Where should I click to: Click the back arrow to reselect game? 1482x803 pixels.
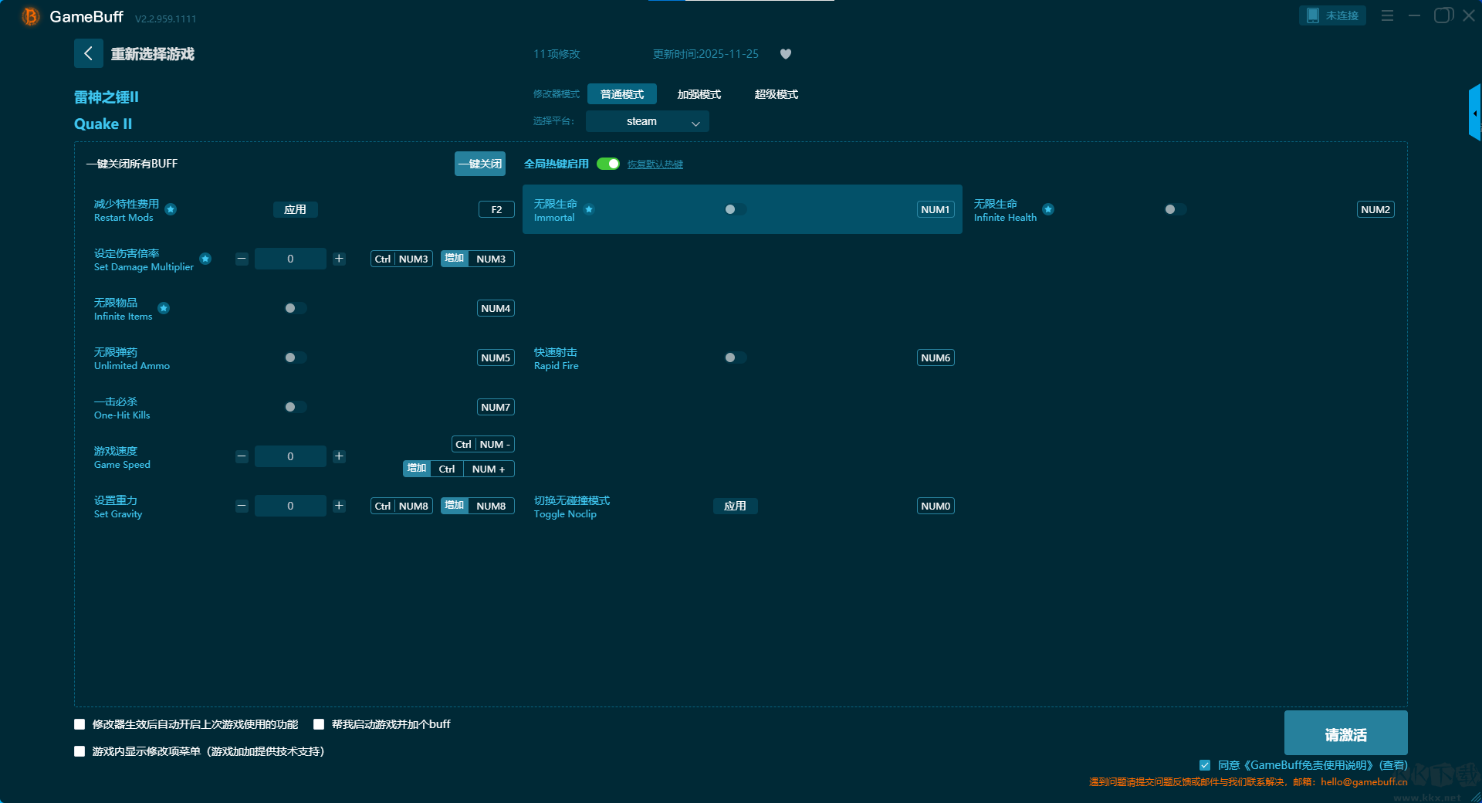point(88,53)
